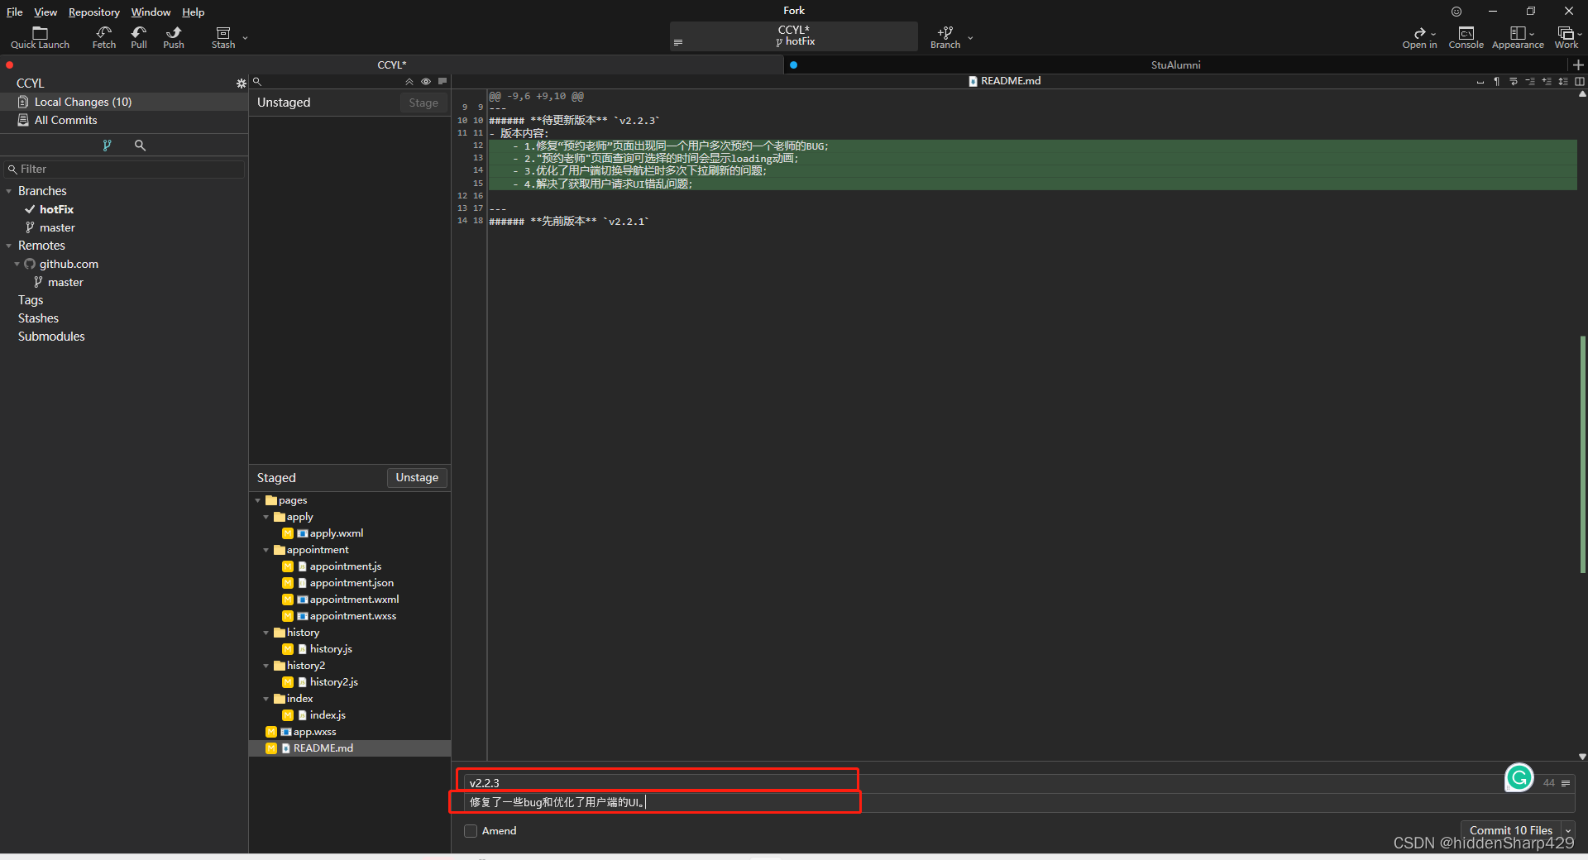The image size is (1588, 860).
Task: Open the View menu
Action: 45,12
